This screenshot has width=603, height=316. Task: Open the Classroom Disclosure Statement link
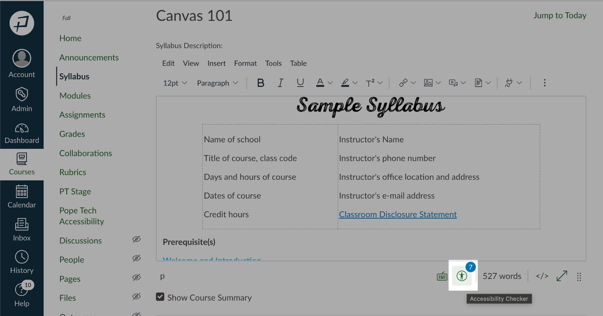click(398, 215)
